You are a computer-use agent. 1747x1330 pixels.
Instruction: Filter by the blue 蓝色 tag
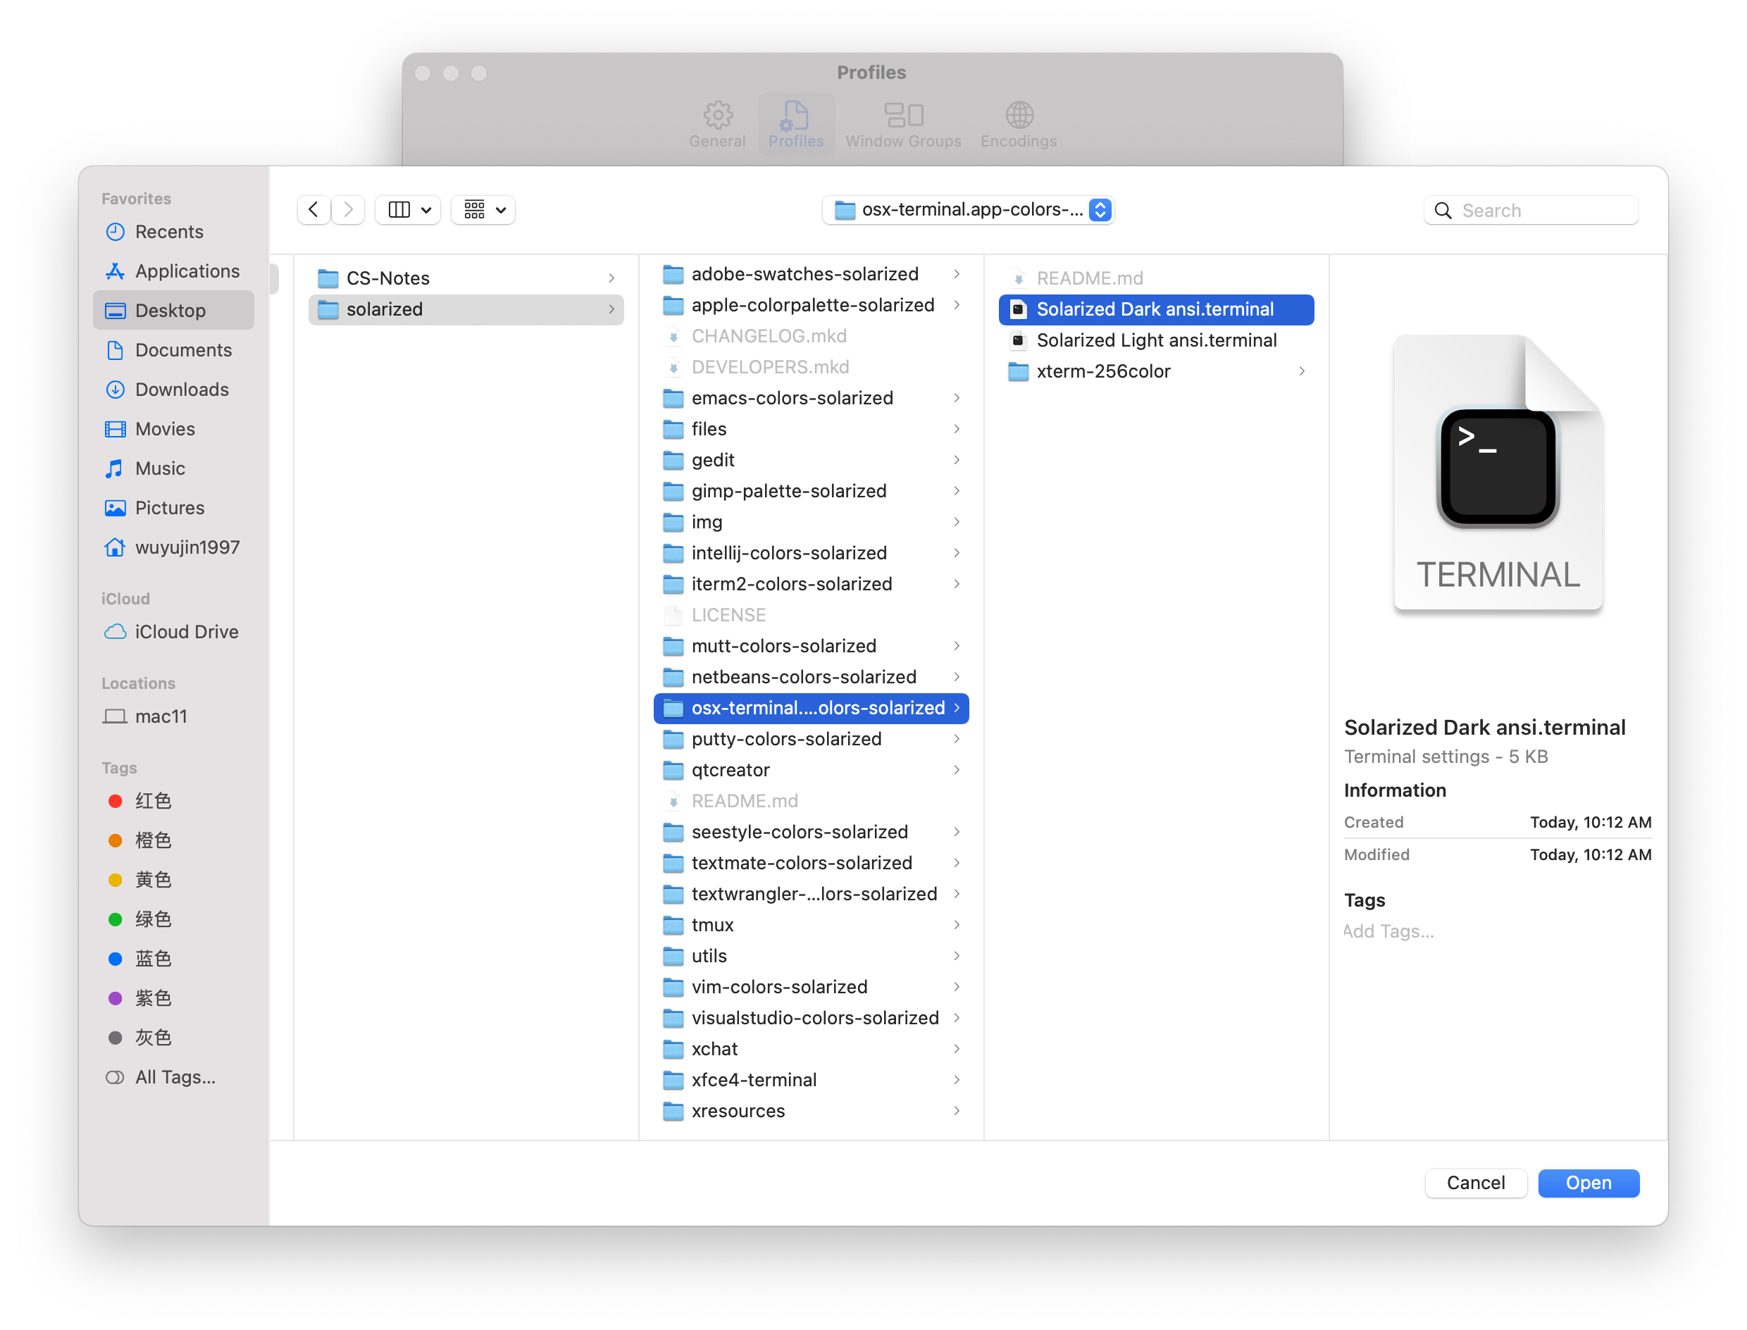tap(153, 959)
